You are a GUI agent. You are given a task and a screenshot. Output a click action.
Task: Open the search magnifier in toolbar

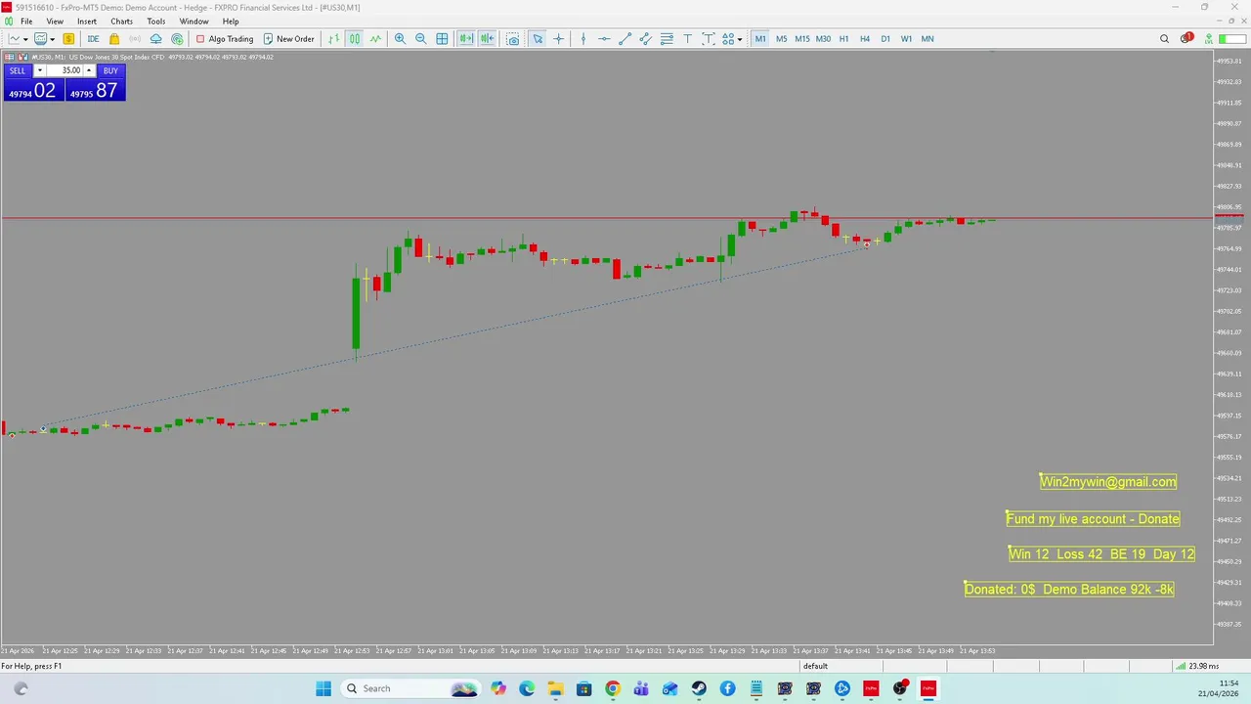(1164, 39)
